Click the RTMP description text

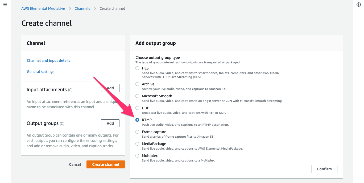tap(185, 125)
